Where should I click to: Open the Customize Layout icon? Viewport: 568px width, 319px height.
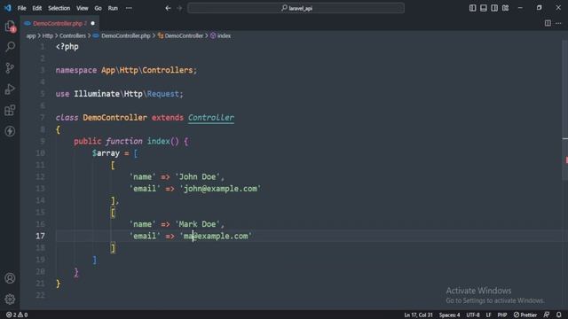click(x=505, y=8)
